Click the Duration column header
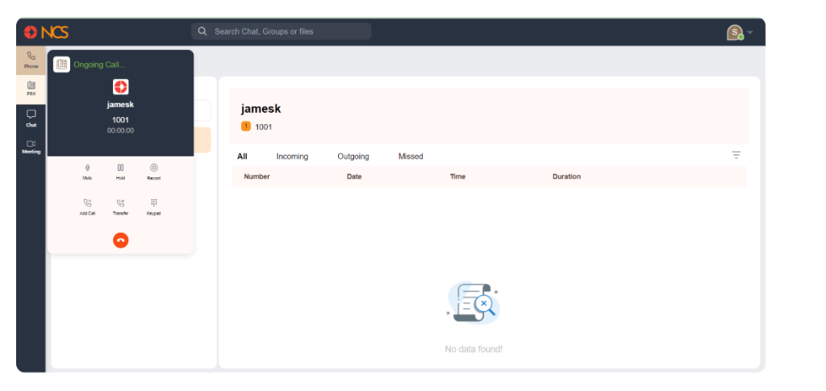Screen dimensions: 826x391 (x=567, y=177)
